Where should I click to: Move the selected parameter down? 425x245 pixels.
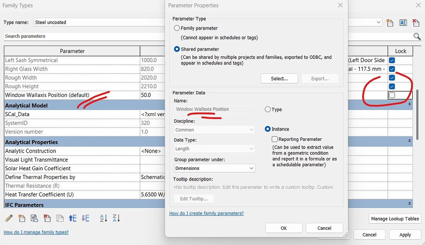click(x=85, y=218)
